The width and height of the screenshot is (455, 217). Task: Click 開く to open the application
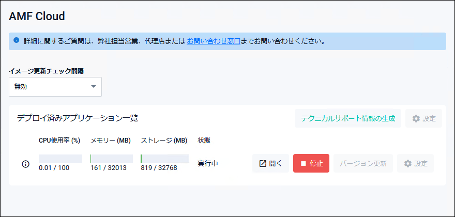tap(270, 163)
